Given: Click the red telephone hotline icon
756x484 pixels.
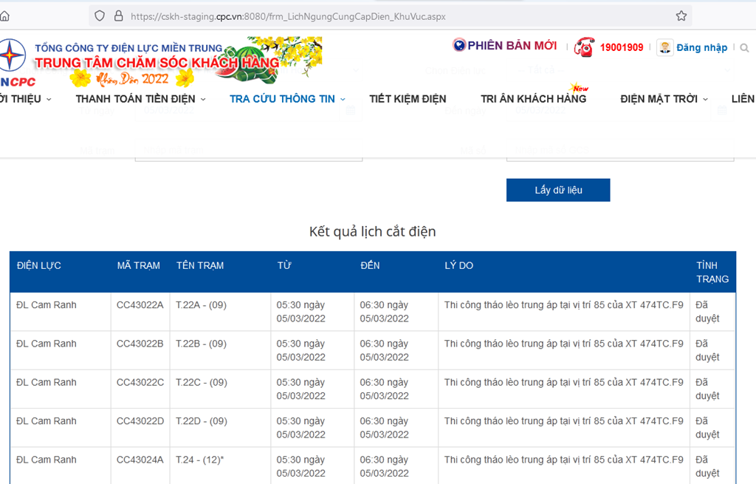Looking at the screenshot, I should pyautogui.click(x=585, y=47).
